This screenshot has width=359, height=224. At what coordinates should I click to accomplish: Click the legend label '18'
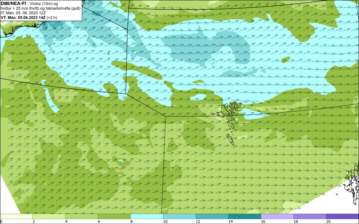pyautogui.click(x=295, y=221)
